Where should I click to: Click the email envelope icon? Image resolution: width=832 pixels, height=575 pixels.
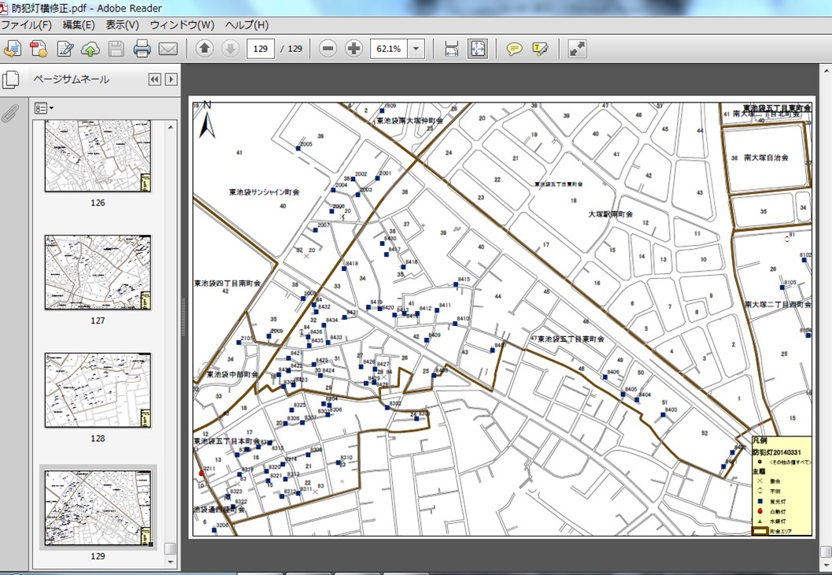tap(168, 49)
